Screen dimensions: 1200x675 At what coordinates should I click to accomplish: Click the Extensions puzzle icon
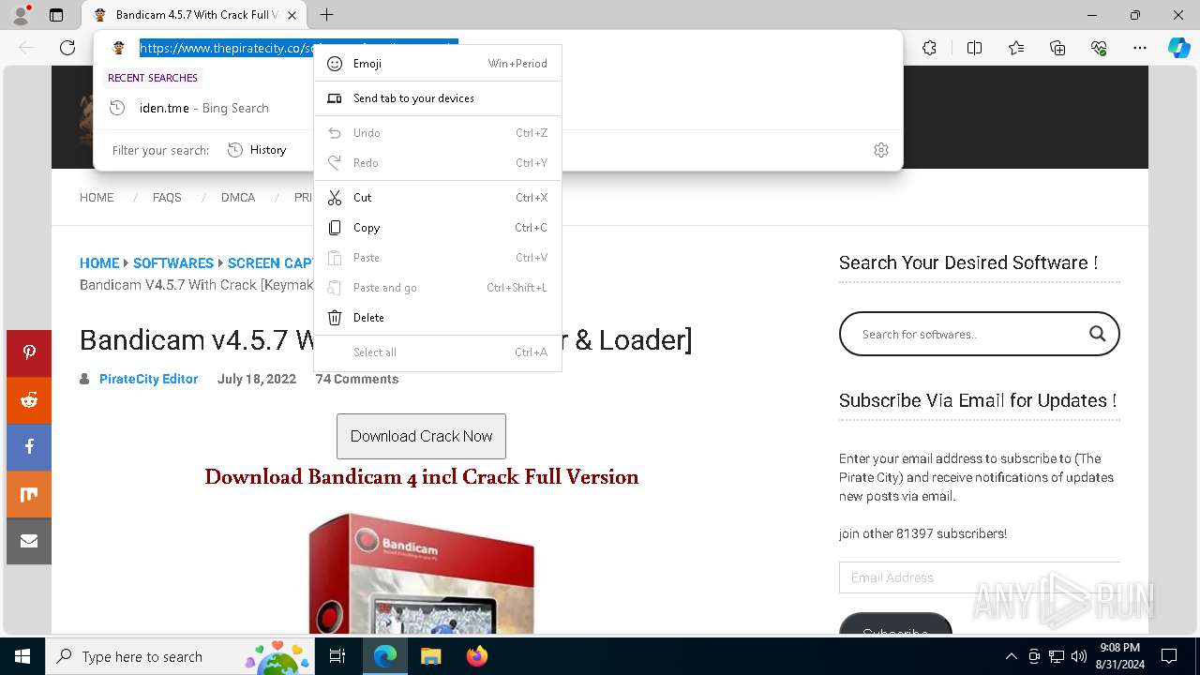tap(929, 48)
